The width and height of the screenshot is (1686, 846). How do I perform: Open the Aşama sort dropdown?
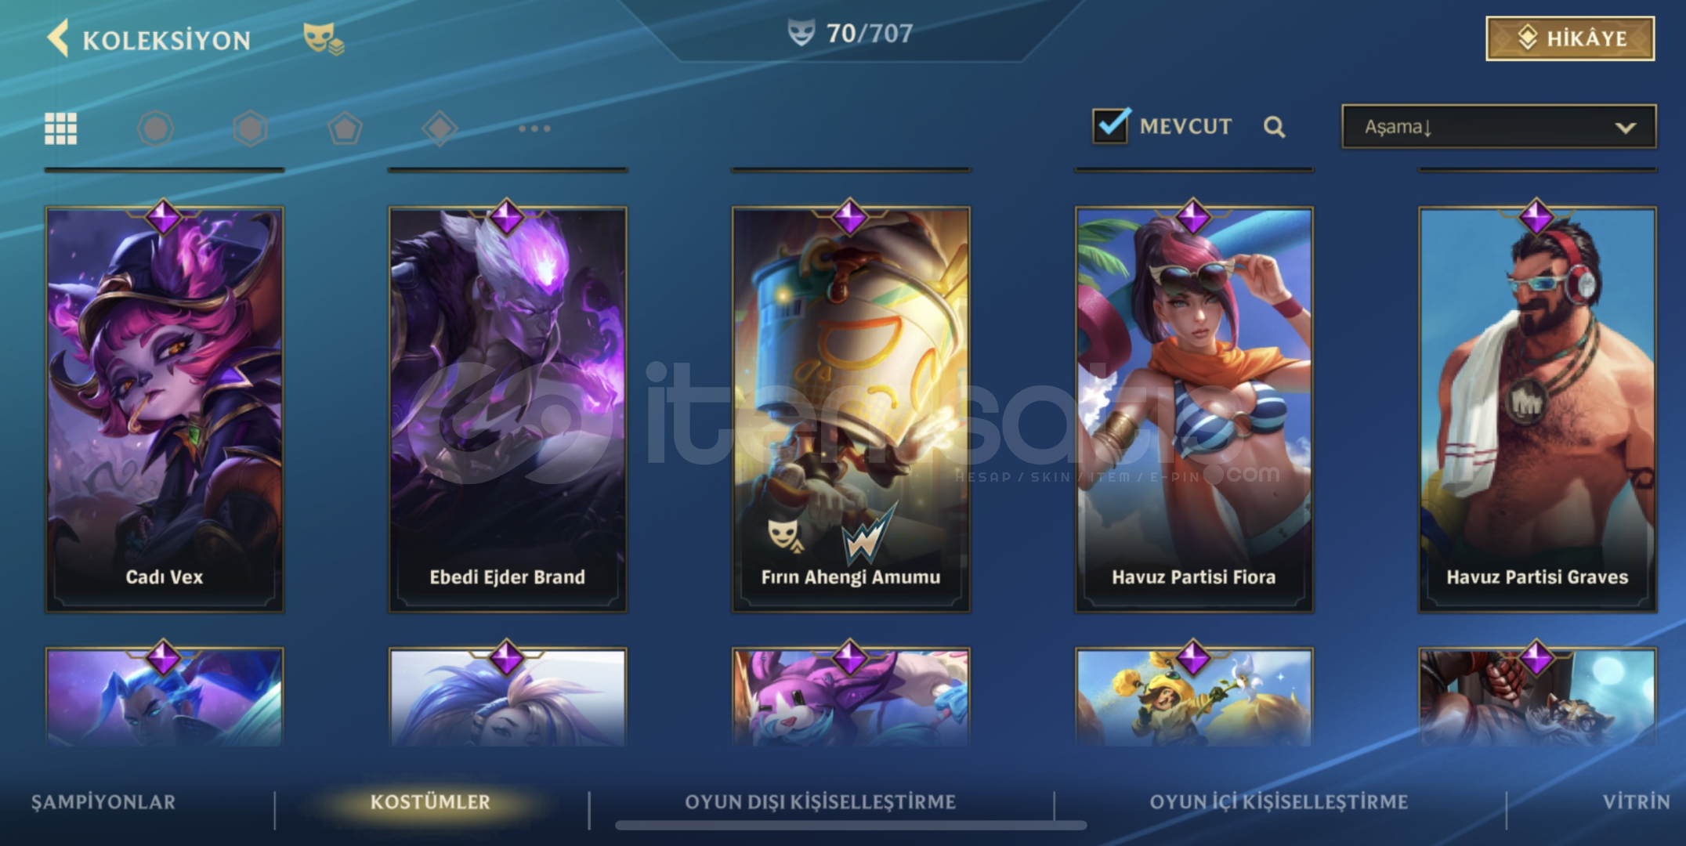(1499, 127)
